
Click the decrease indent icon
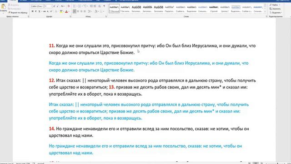click(91, 6)
